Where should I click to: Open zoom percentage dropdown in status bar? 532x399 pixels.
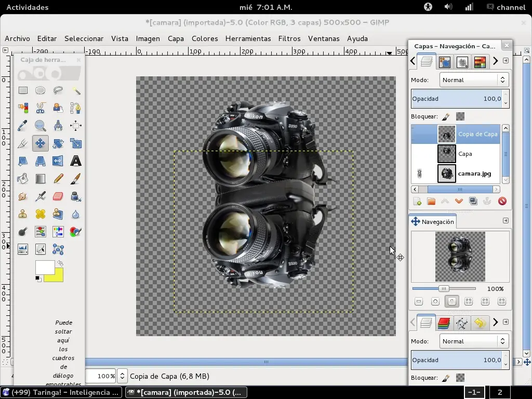click(x=122, y=376)
